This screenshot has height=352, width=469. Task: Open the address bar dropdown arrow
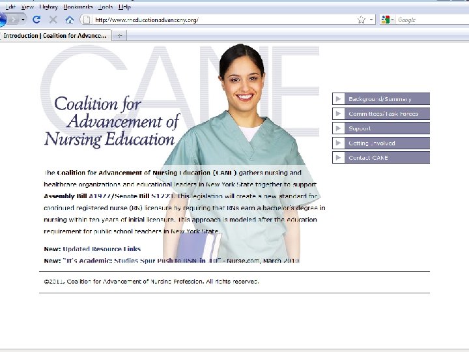(x=371, y=20)
